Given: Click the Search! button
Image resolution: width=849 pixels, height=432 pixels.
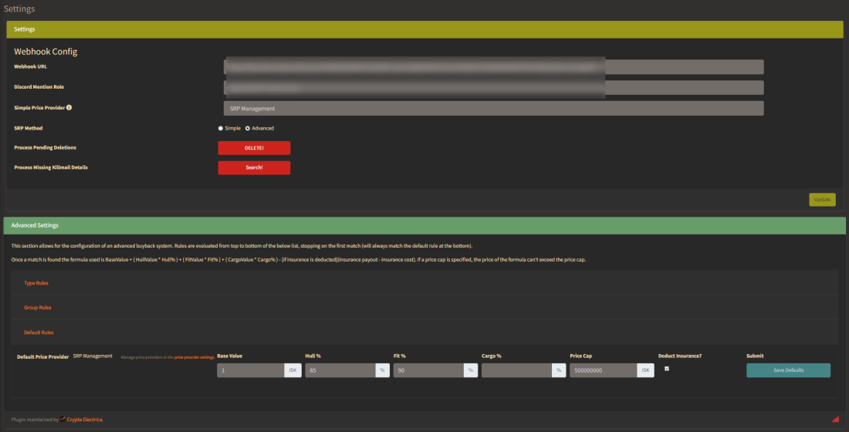Looking at the screenshot, I should 254,167.
